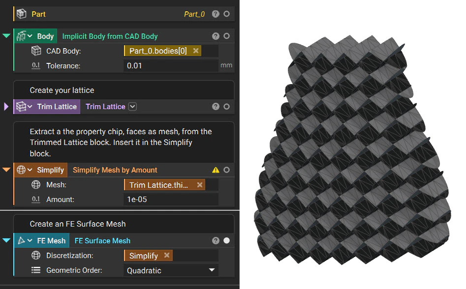
Task: Open the Quadratic geometric order dropdown
Action: 212,270
